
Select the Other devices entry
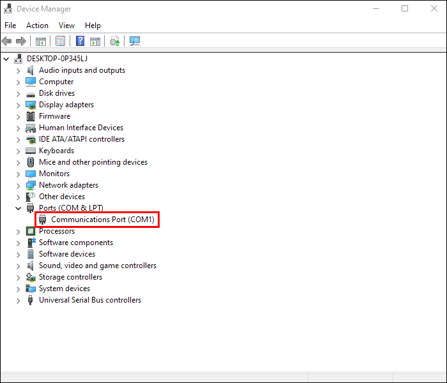click(62, 197)
